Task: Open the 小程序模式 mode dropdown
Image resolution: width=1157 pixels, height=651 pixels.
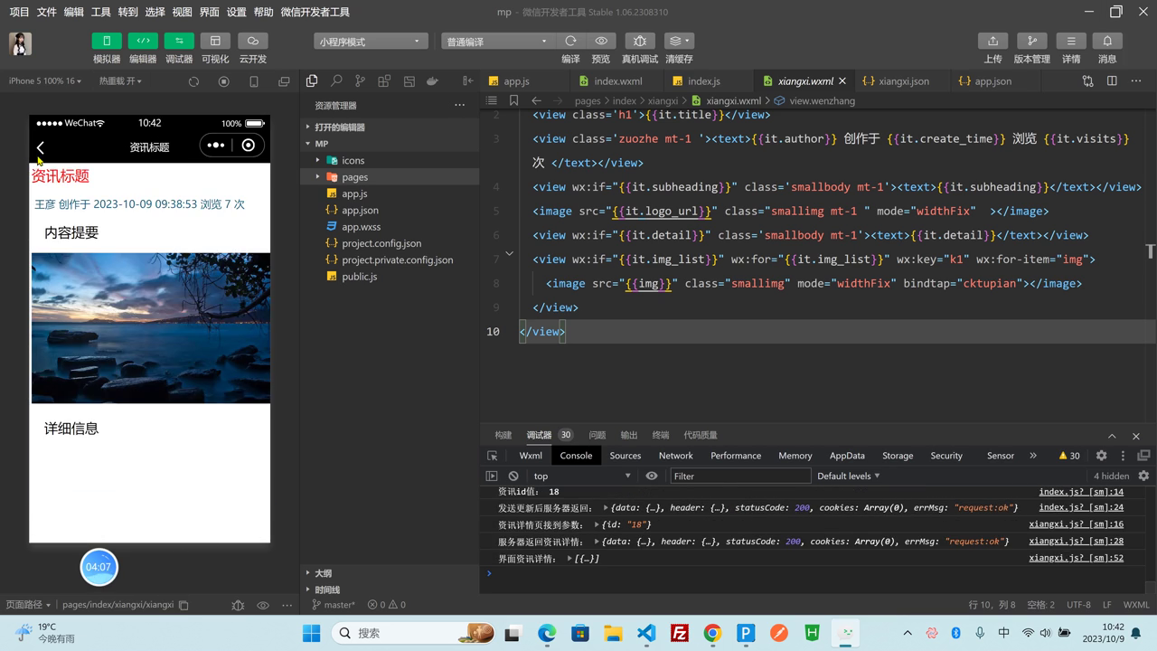Action: pos(371,42)
